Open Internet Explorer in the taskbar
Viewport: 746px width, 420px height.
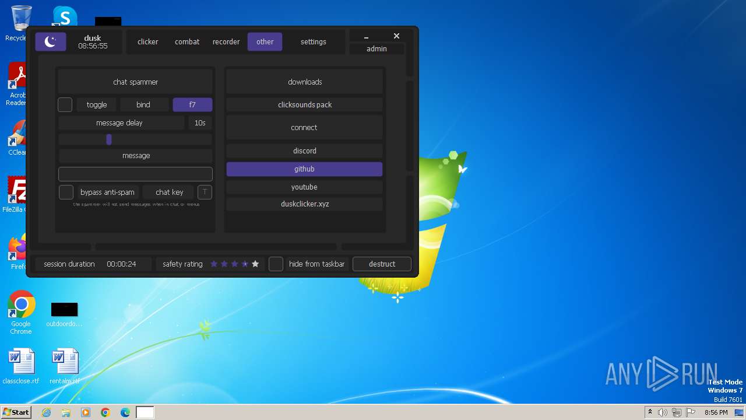point(47,412)
